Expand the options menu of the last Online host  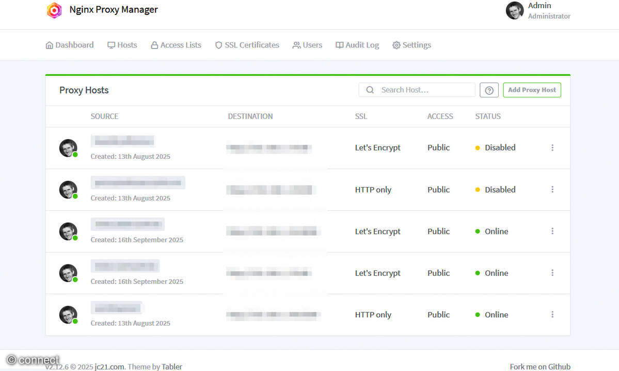point(552,314)
